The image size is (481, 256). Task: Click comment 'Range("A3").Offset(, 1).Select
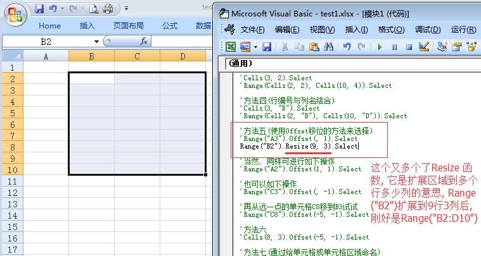coord(298,138)
